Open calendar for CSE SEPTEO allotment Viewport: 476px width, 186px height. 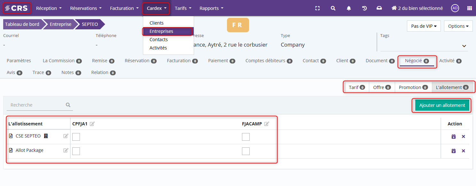pos(453,137)
